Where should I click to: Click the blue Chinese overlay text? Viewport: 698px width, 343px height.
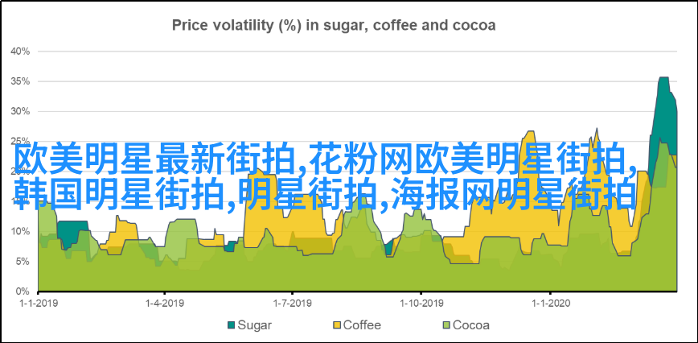click(x=326, y=176)
